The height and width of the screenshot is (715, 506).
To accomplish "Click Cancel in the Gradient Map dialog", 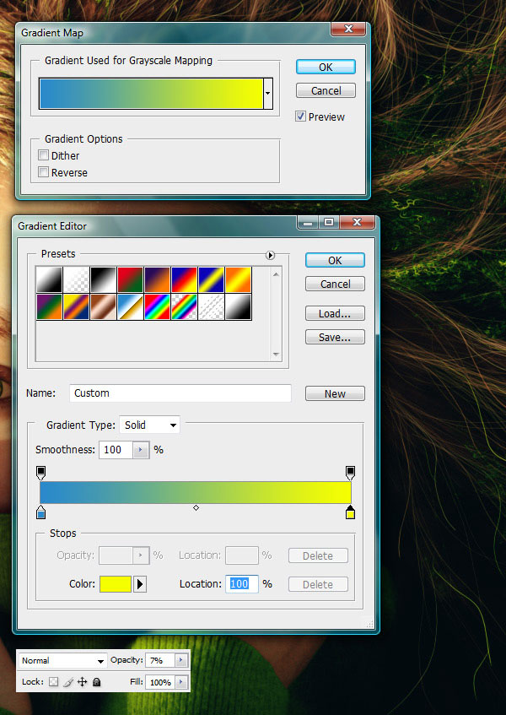I will pyautogui.click(x=326, y=90).
